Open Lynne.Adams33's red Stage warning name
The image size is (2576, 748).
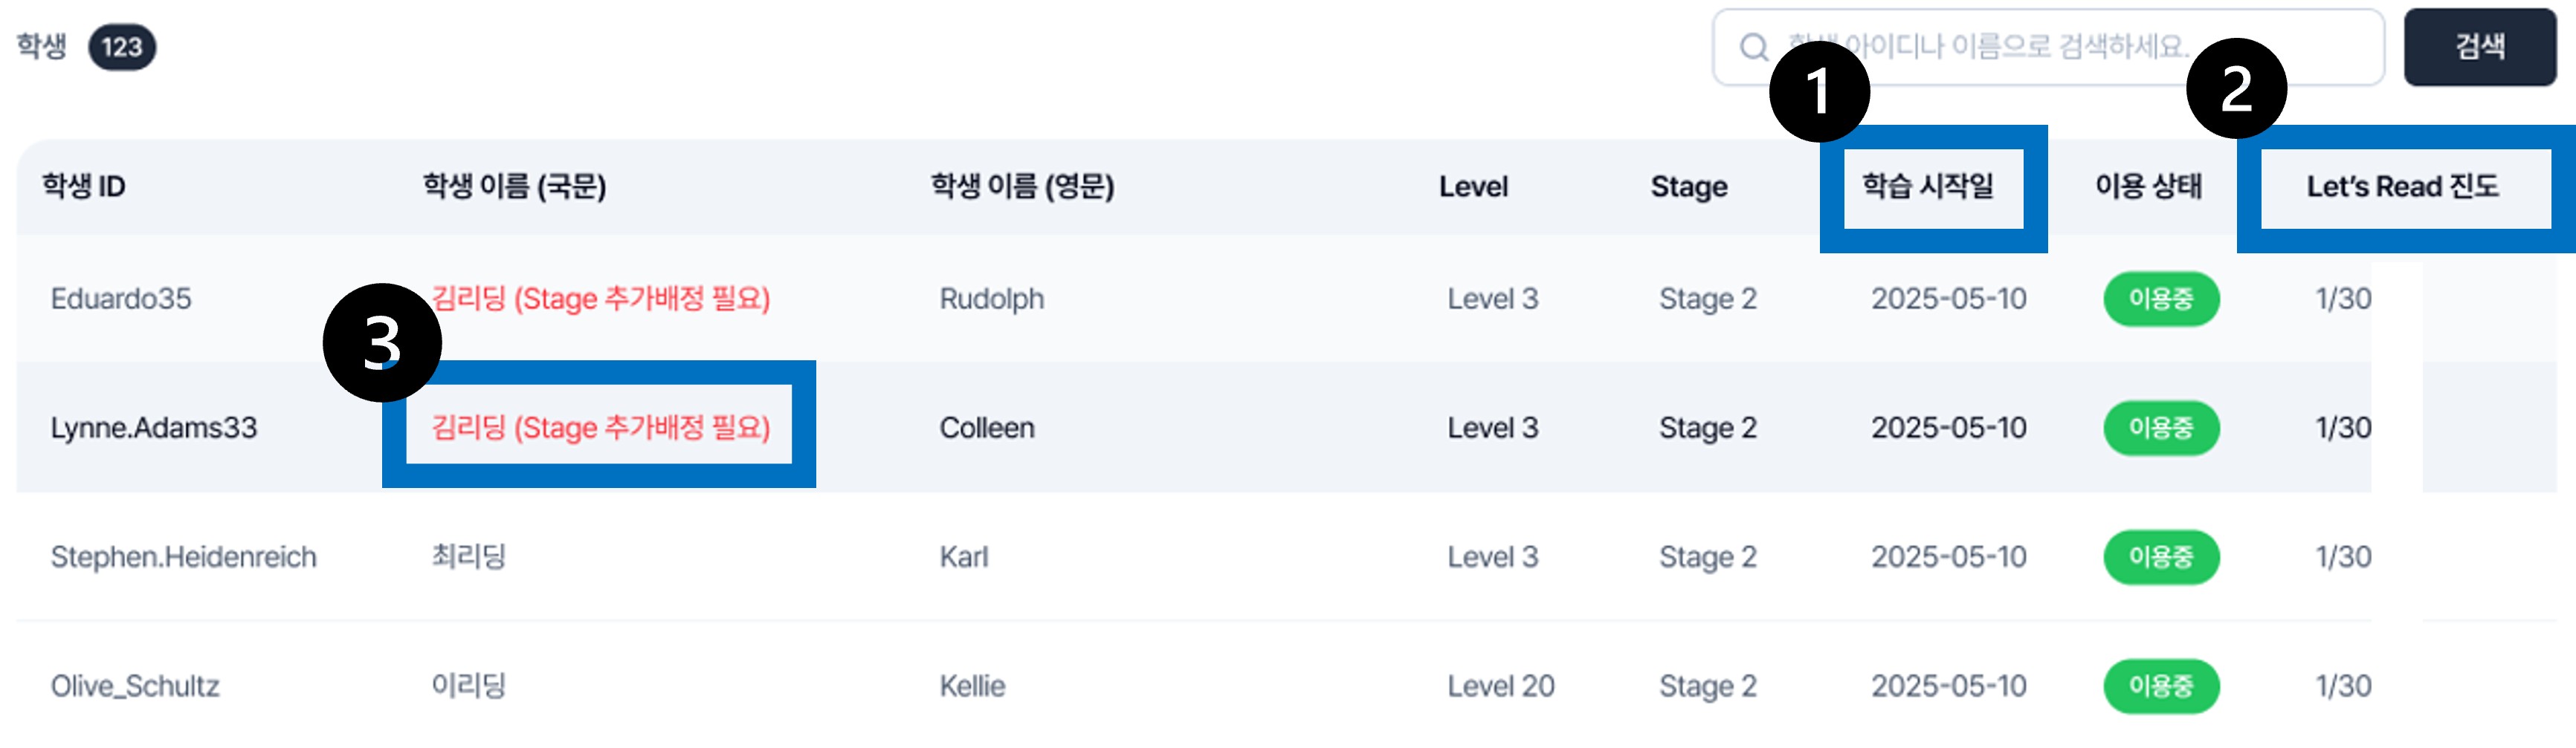tap(600, 427)
